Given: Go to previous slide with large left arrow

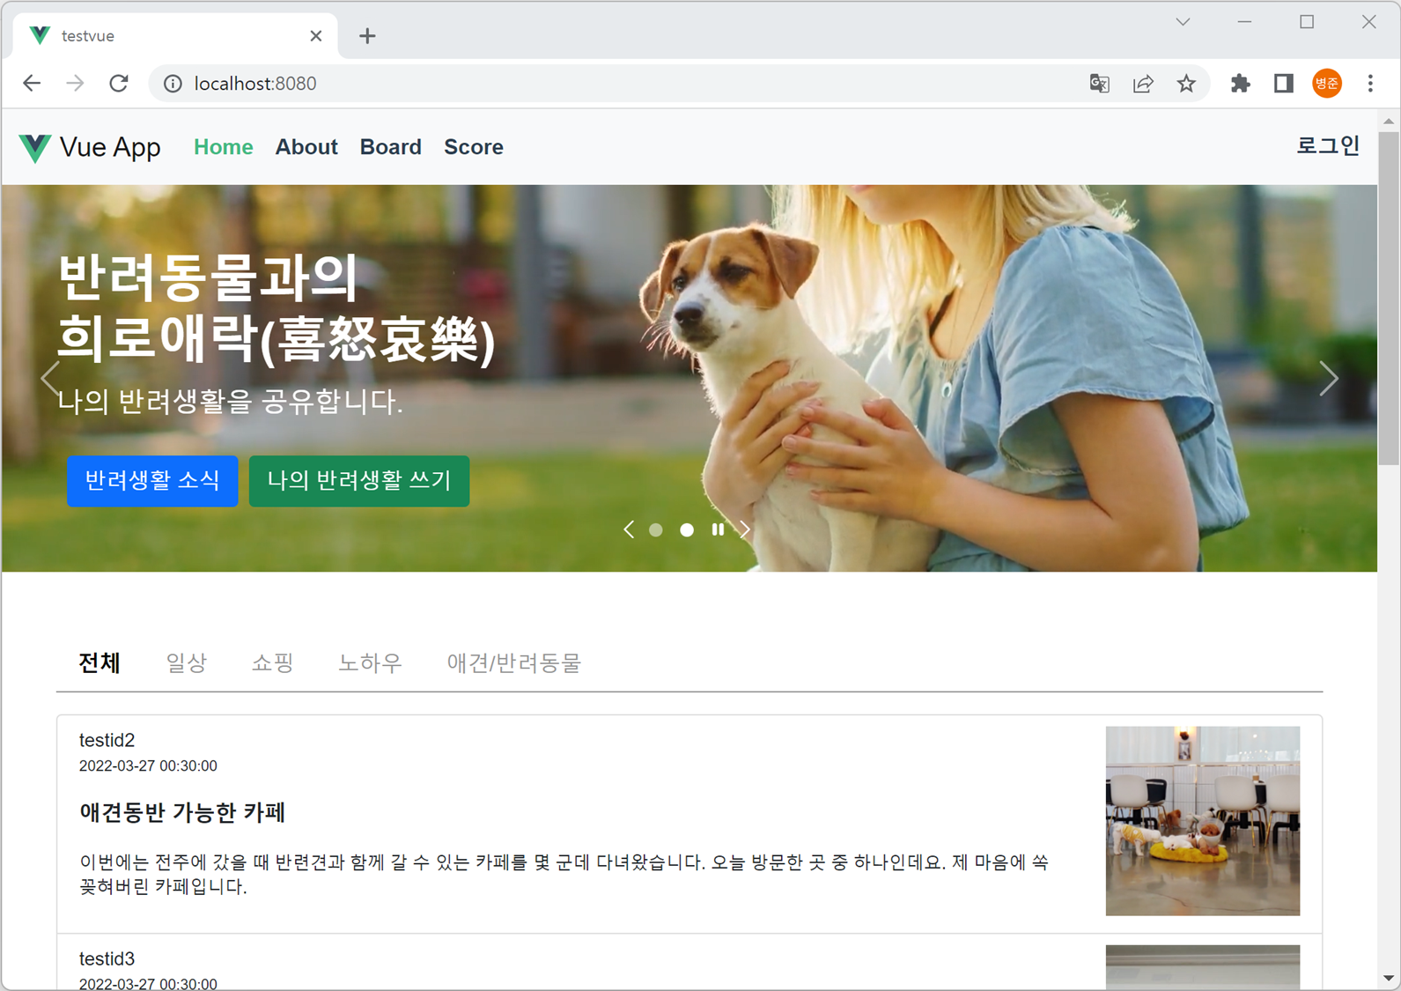Looking at the screenshot, I should pyautogui.click(x=50, y=379).
